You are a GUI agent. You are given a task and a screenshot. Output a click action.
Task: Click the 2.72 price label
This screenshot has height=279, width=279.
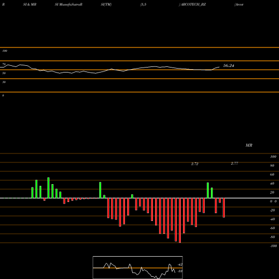pos(195,163)
